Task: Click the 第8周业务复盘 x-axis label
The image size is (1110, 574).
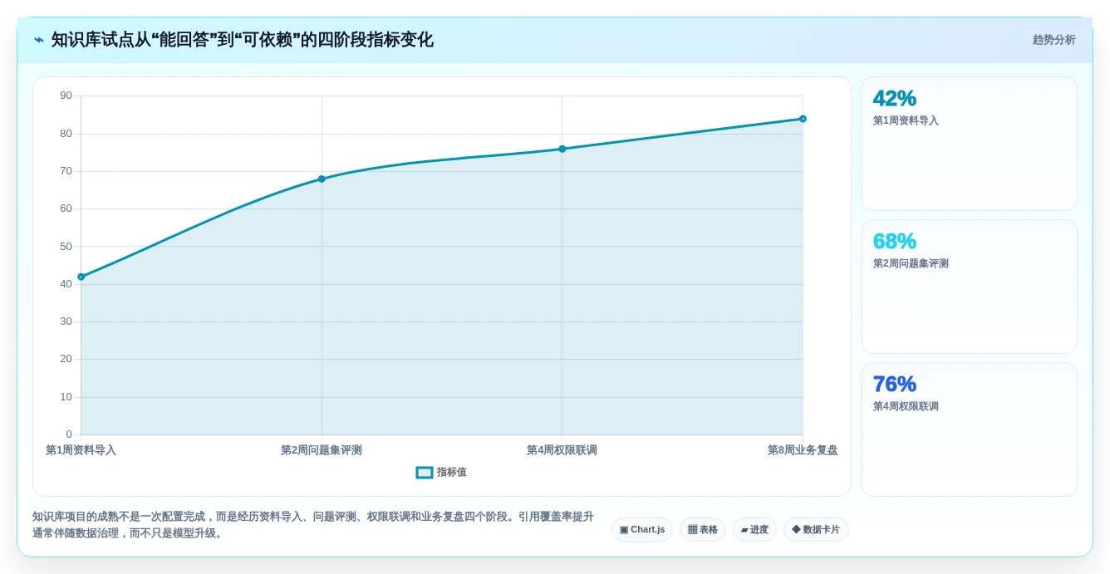Action: coord(803,450)
